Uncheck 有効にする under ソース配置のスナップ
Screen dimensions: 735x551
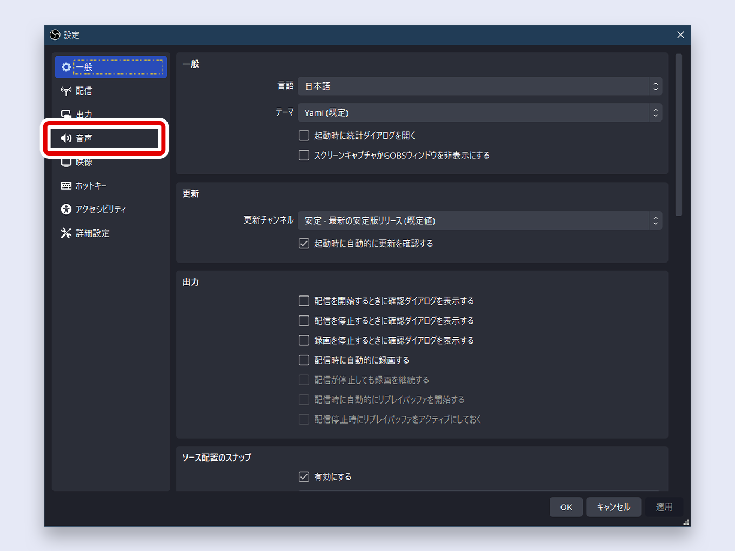pyautogui.click(x=304, y=477)
